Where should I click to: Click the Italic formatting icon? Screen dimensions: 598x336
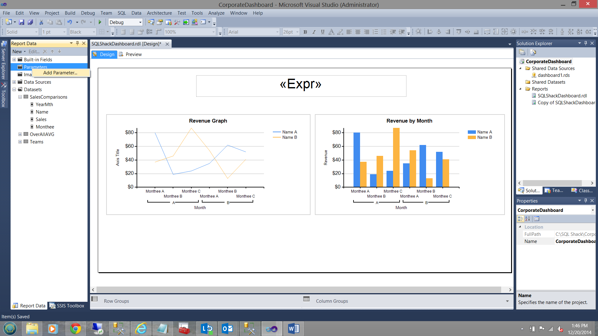pos(314,32)
